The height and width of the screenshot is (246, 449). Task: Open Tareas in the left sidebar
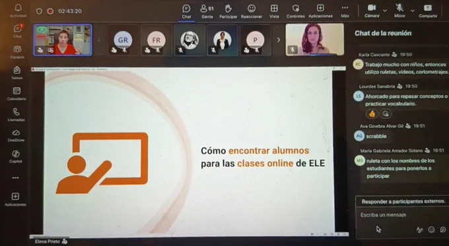[17, 73]
